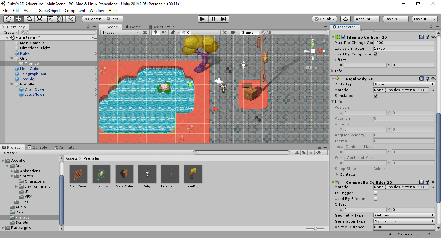Click the Step frame button
441x238 pixels.
[223, 19]
